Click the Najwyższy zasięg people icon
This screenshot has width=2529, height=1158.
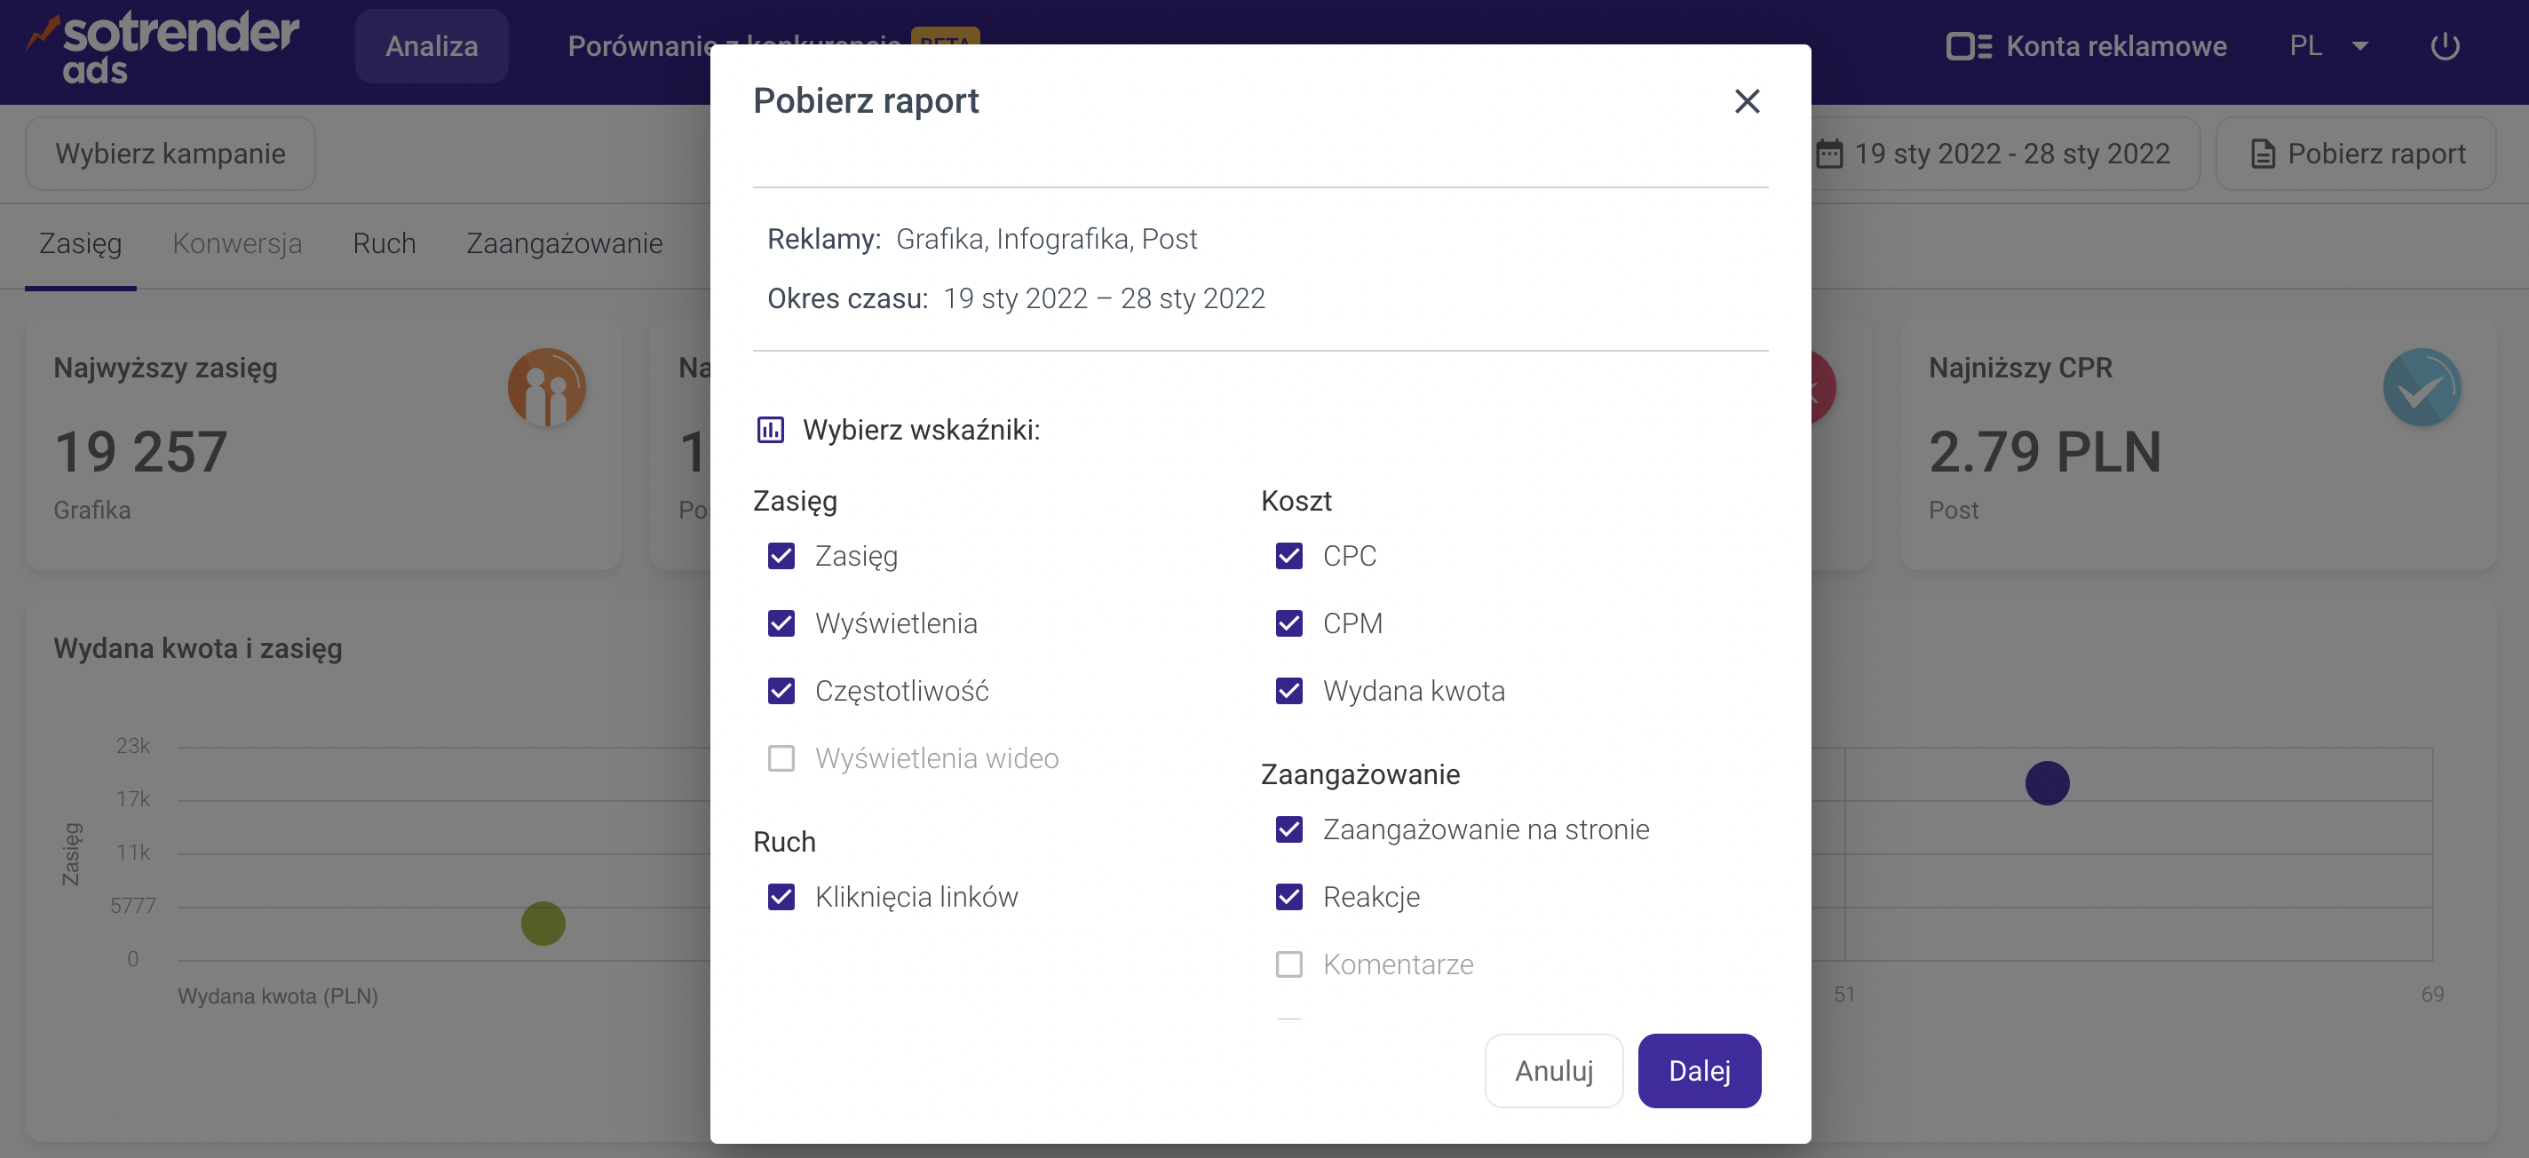pyautogui.click(x=546, y=387)
